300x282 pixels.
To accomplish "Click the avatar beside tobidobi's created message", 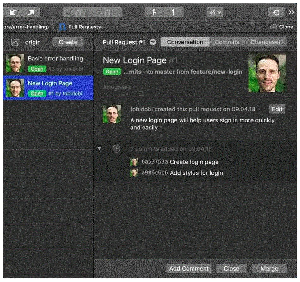I will point(112,114).
